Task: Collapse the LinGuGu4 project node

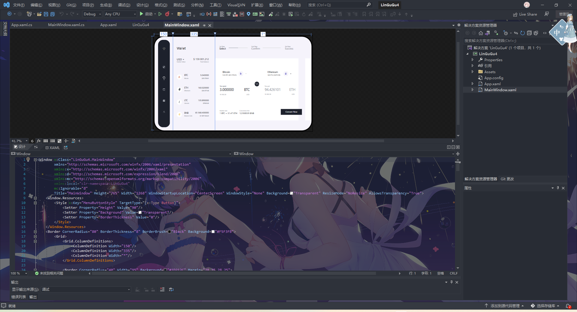Action: point(468,54)
